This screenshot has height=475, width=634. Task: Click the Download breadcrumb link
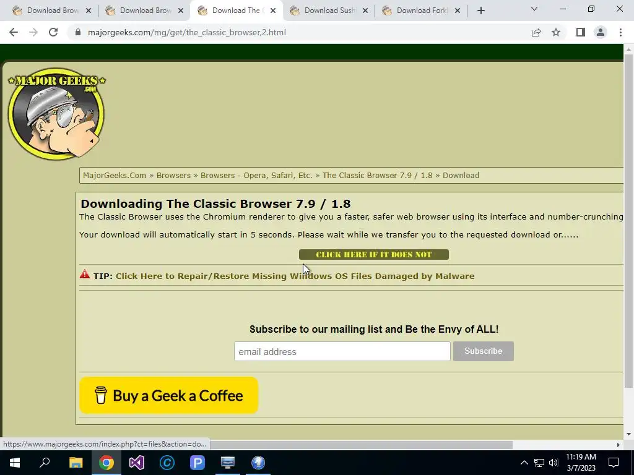(461, 175)
